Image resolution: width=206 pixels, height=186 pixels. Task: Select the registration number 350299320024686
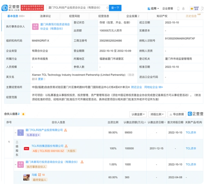111,41
